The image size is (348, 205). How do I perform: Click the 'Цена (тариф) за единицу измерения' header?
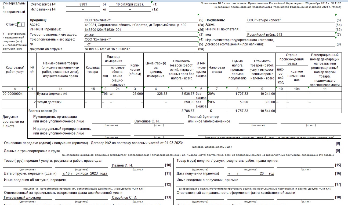[156, 70]
